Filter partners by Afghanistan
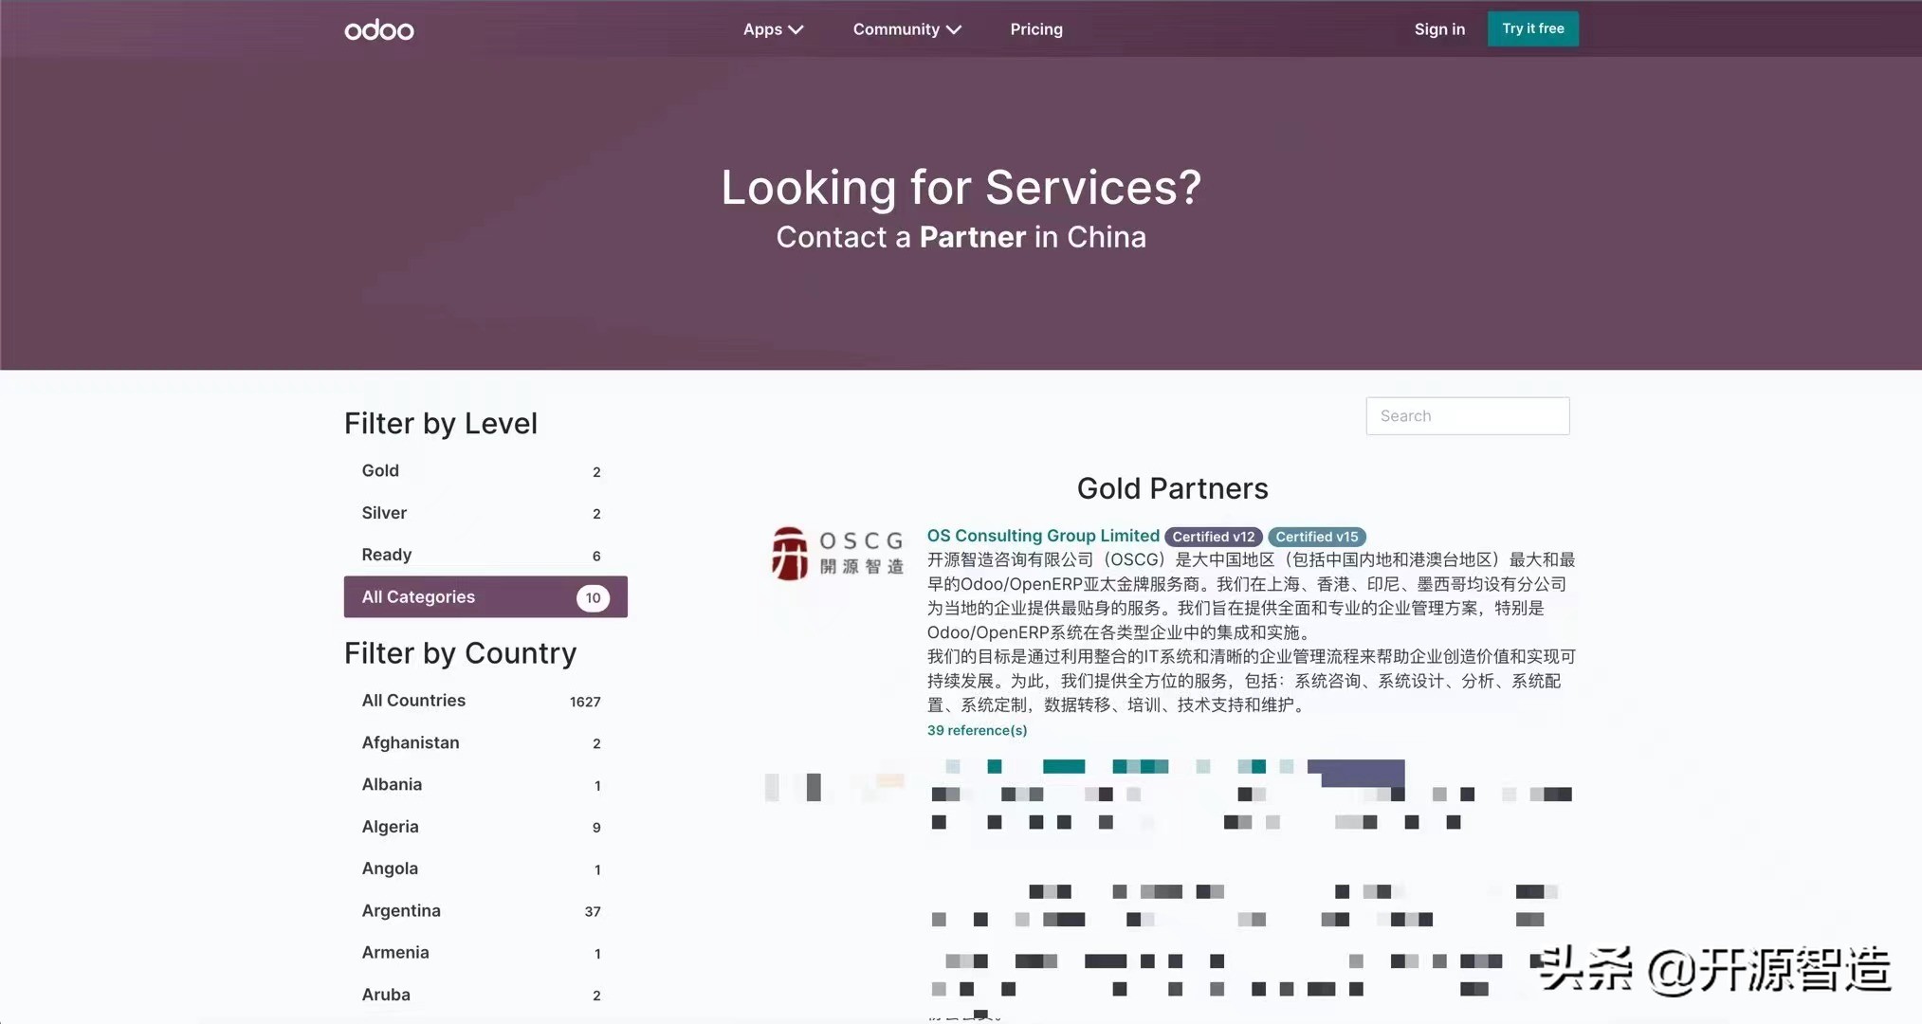 pyautogui.click(x=485, y=742)
